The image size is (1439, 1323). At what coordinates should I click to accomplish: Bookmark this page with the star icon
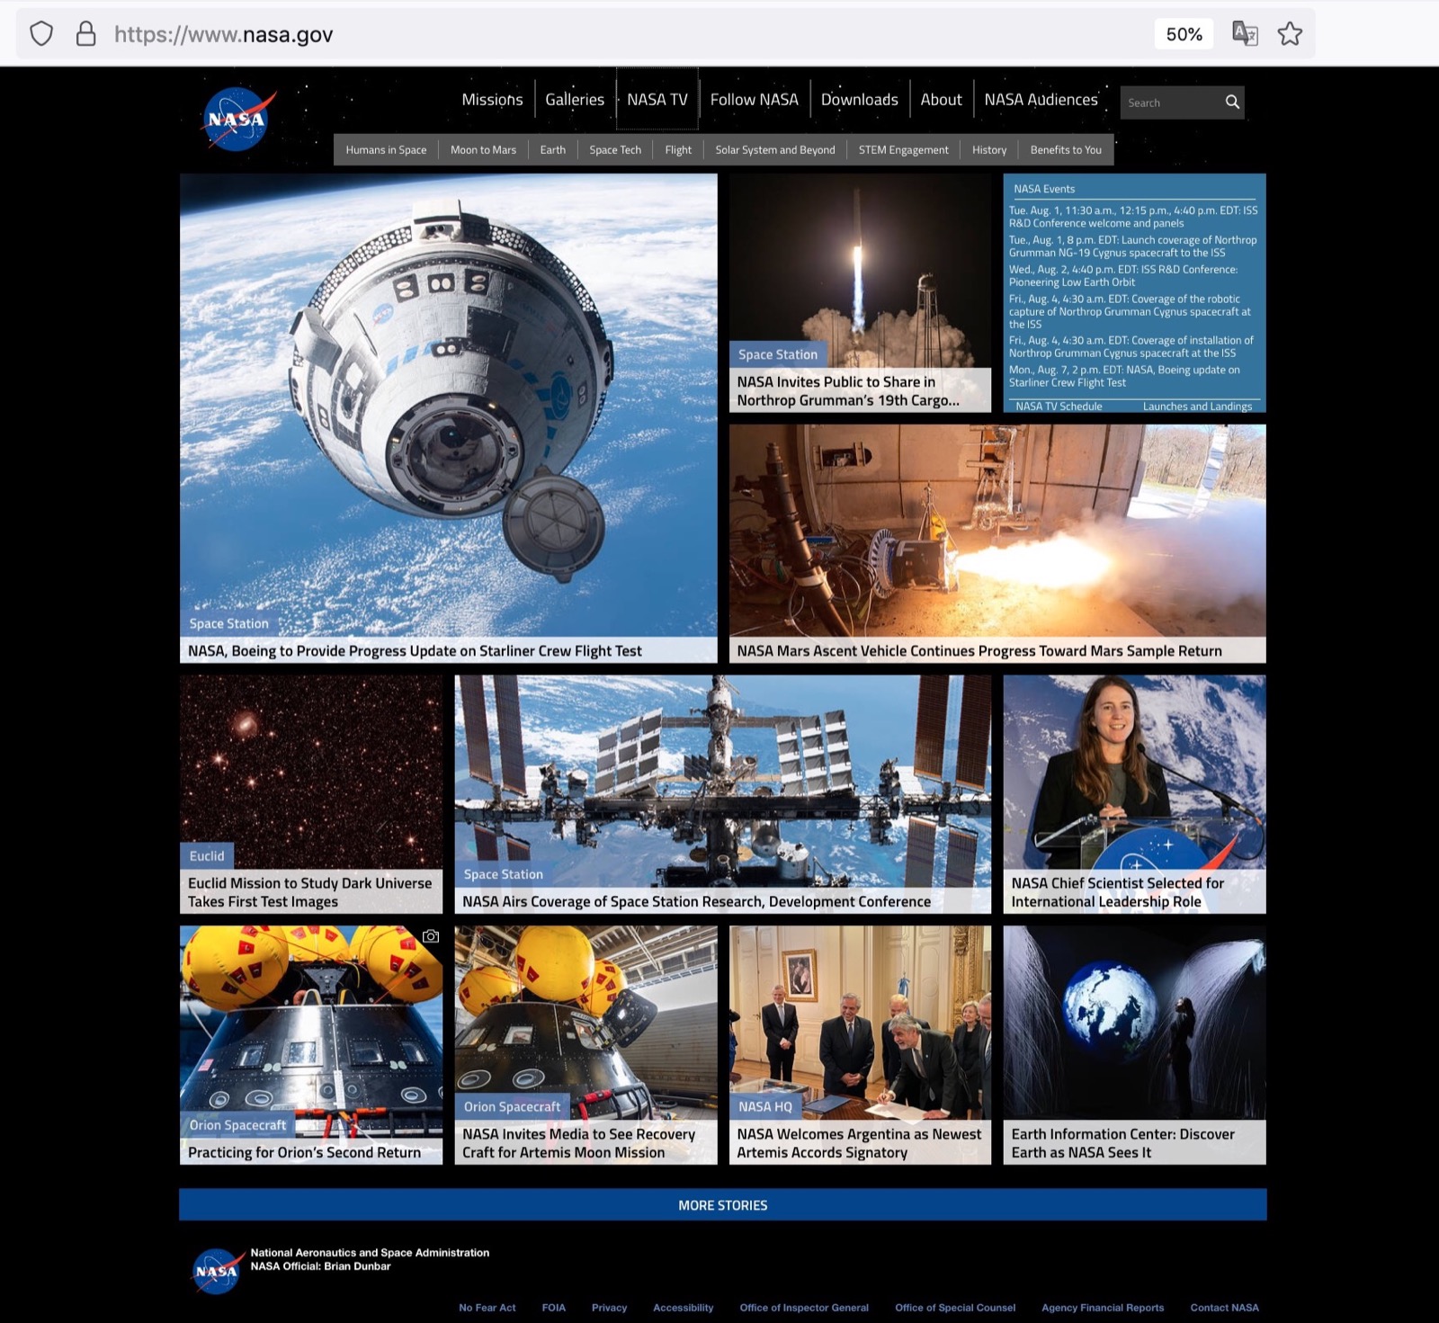tap(1290, 34)
